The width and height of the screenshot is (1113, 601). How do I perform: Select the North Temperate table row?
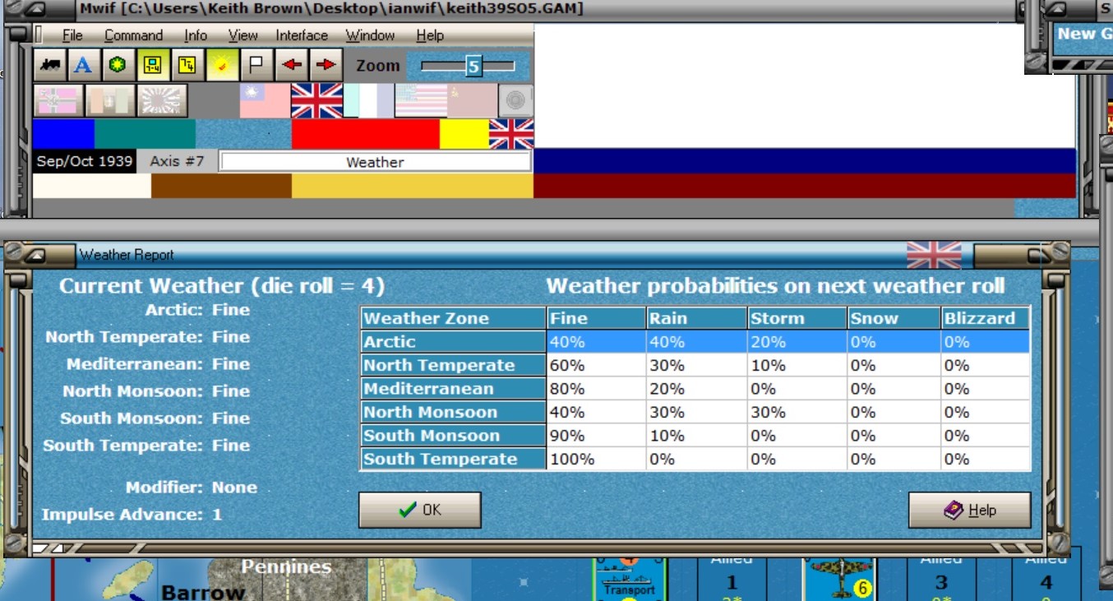(x=695, y=365)
